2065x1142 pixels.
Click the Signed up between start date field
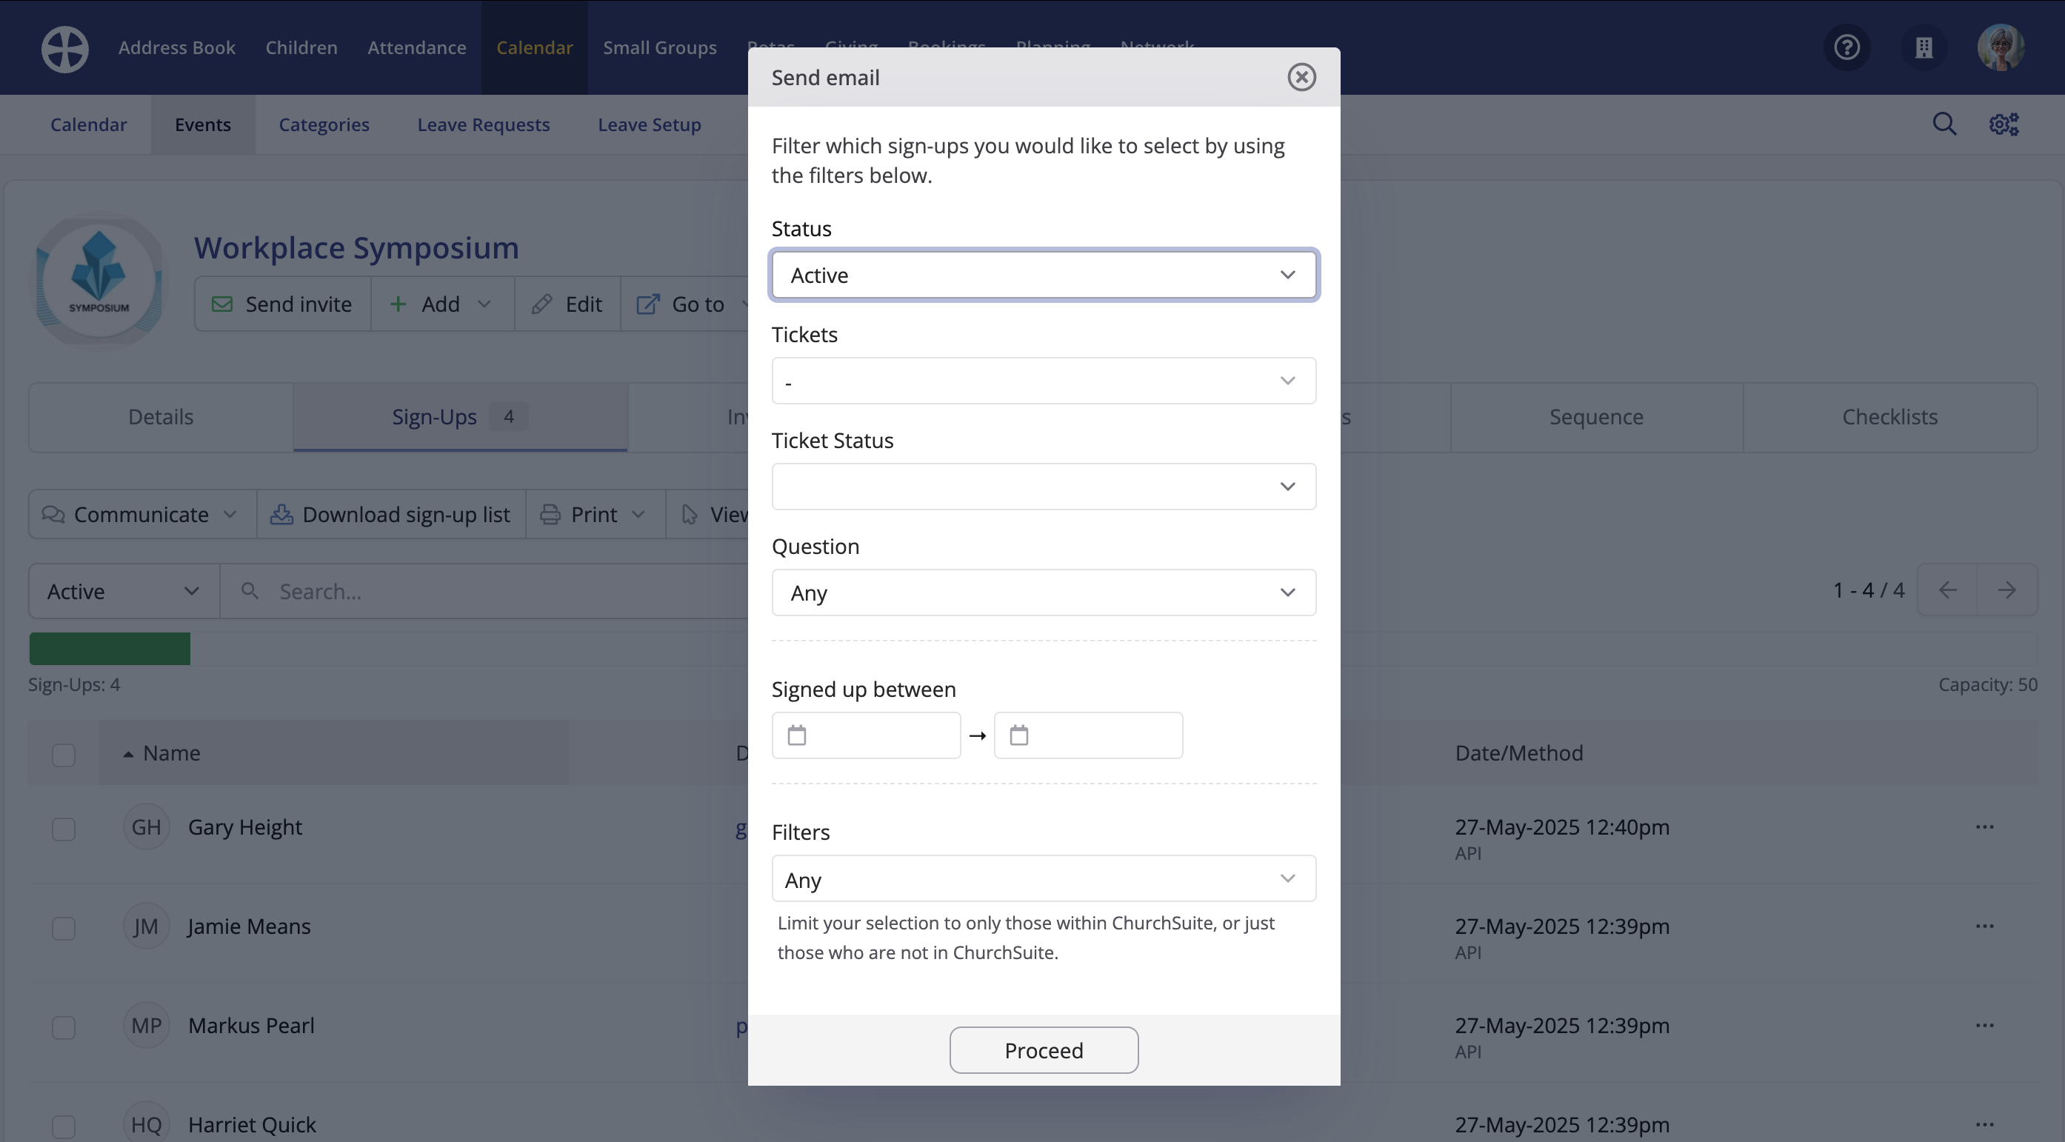click(x=866, y=735)
